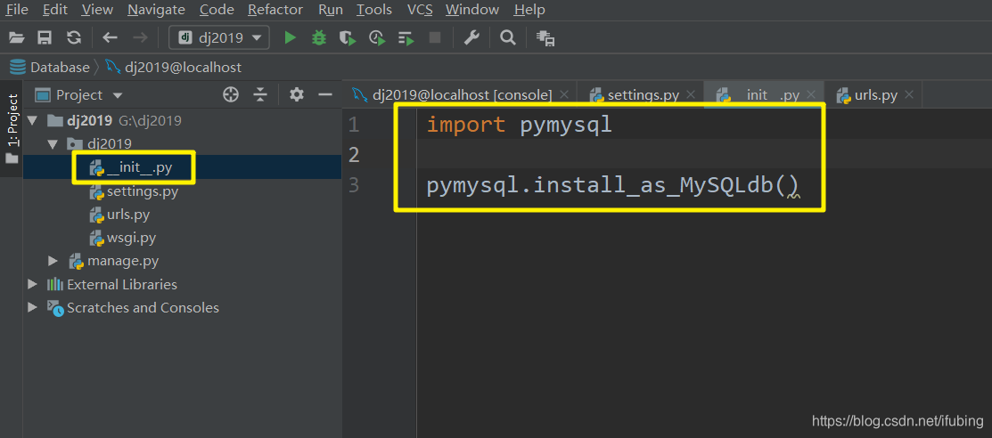Open the Window menu
Viewport: 992px width, 438px height.
tap(472, 10)
